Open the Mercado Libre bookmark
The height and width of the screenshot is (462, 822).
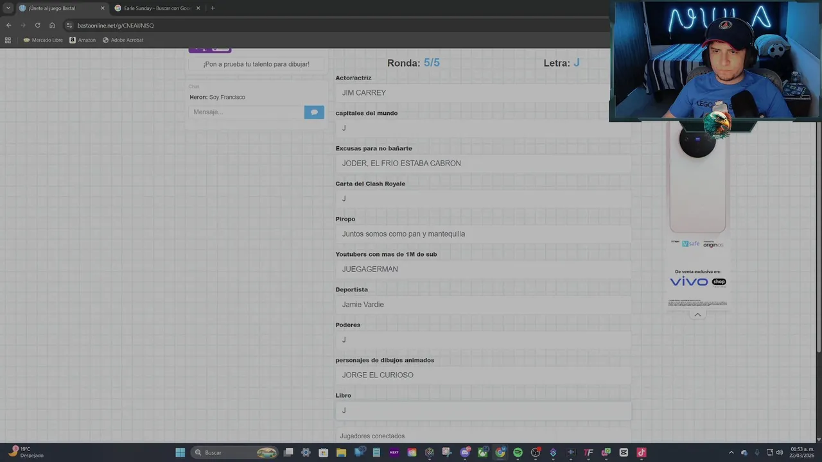pyautogui.click(x=43, y=40)
